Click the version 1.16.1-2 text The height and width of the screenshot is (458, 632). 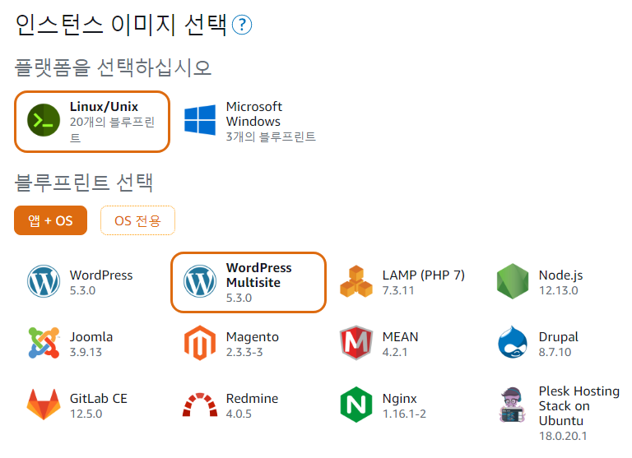tap(404, 414)
